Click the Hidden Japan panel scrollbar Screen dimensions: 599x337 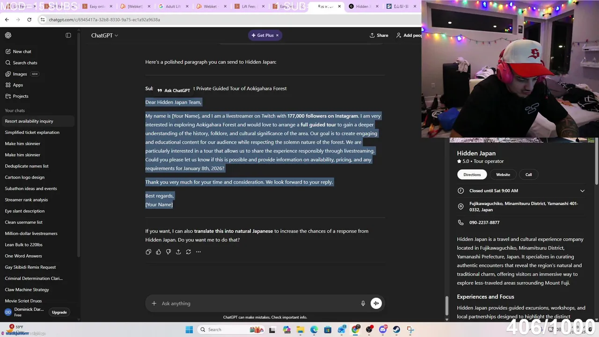click(597, 161)
